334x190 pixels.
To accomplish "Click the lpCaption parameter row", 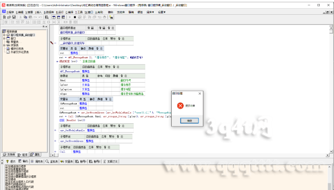I will [102, 89].
